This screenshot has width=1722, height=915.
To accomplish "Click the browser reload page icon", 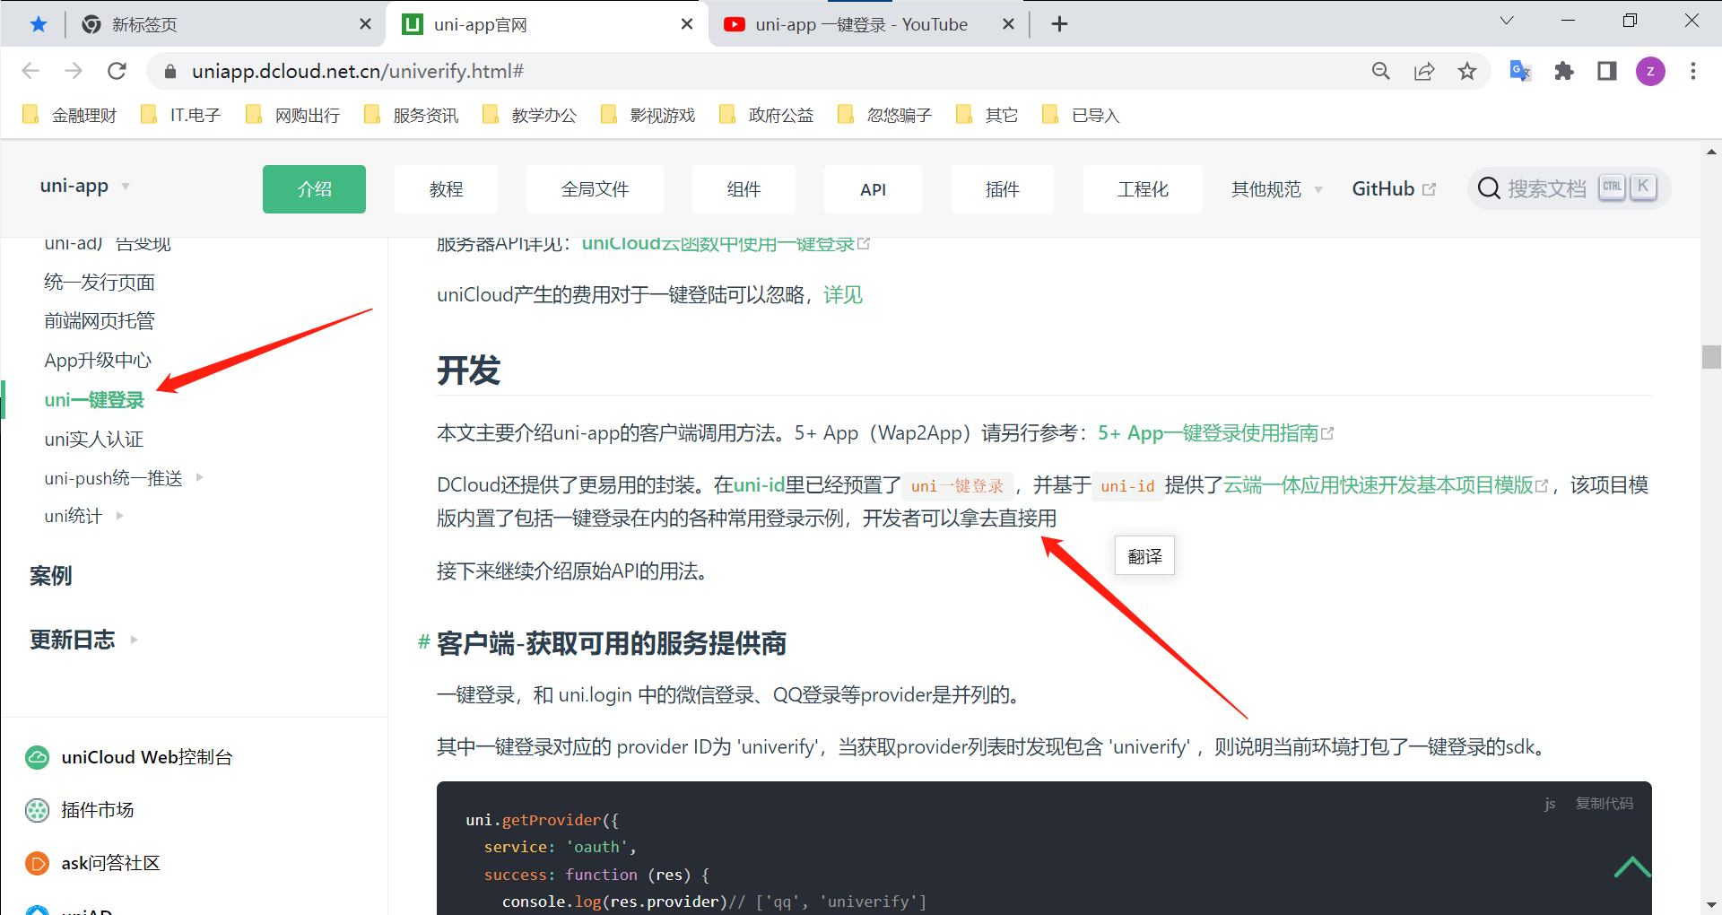I will [x=117, y=71].
